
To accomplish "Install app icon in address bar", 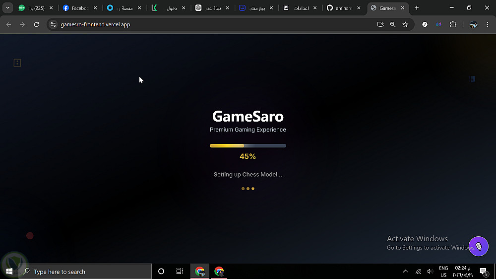I will point(380,24).
